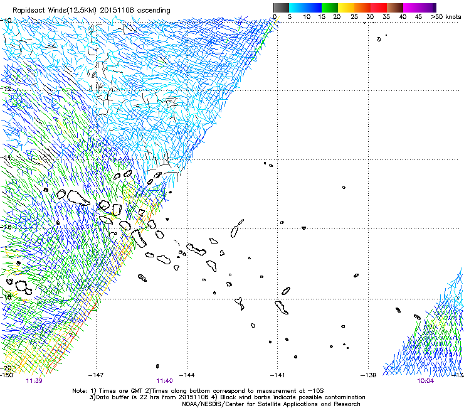The width and height of the screenshot is (464, 408).
Task: Click the cyan 5-10 knots legend swatch
Action: (x=297, y=8)
